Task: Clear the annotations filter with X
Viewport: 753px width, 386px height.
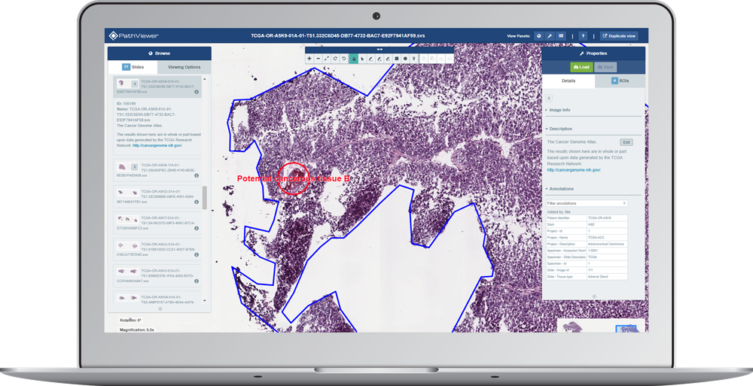Action: point(624,203)
